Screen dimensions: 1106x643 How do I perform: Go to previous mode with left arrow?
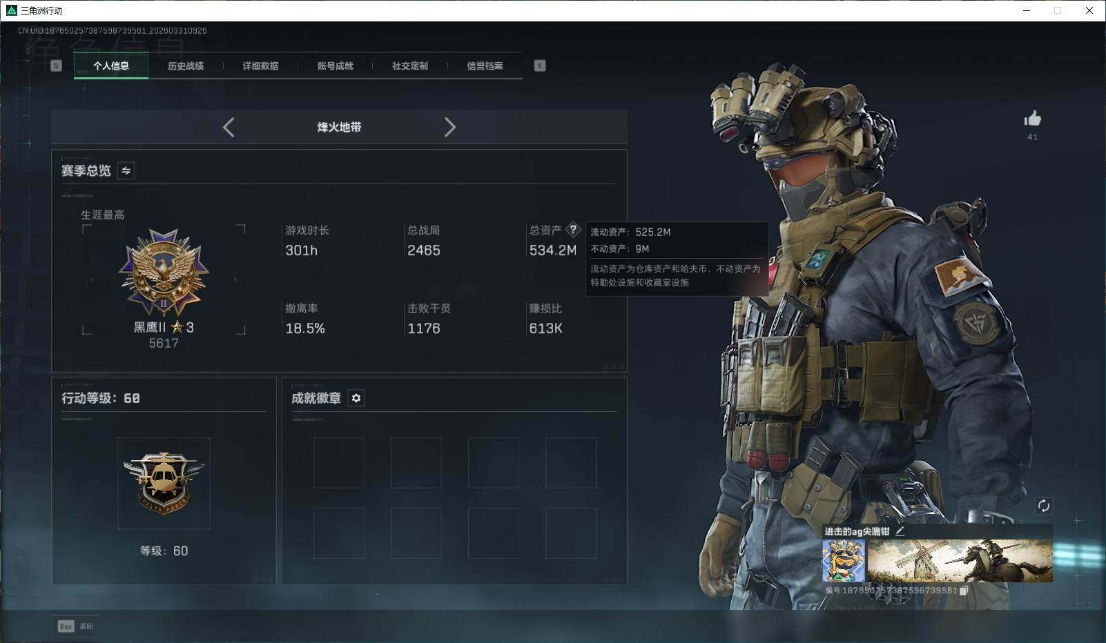point(229,127)
